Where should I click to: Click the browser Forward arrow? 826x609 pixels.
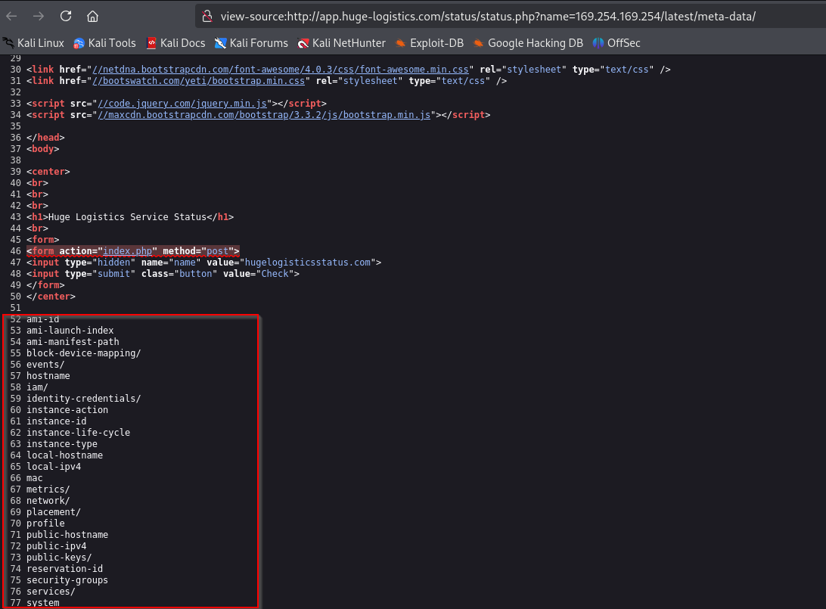point(39,17)
